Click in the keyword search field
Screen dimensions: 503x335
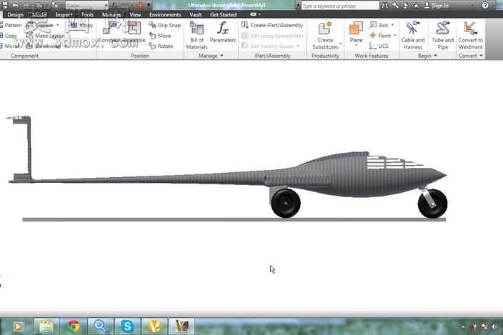[x=340, y=6]
